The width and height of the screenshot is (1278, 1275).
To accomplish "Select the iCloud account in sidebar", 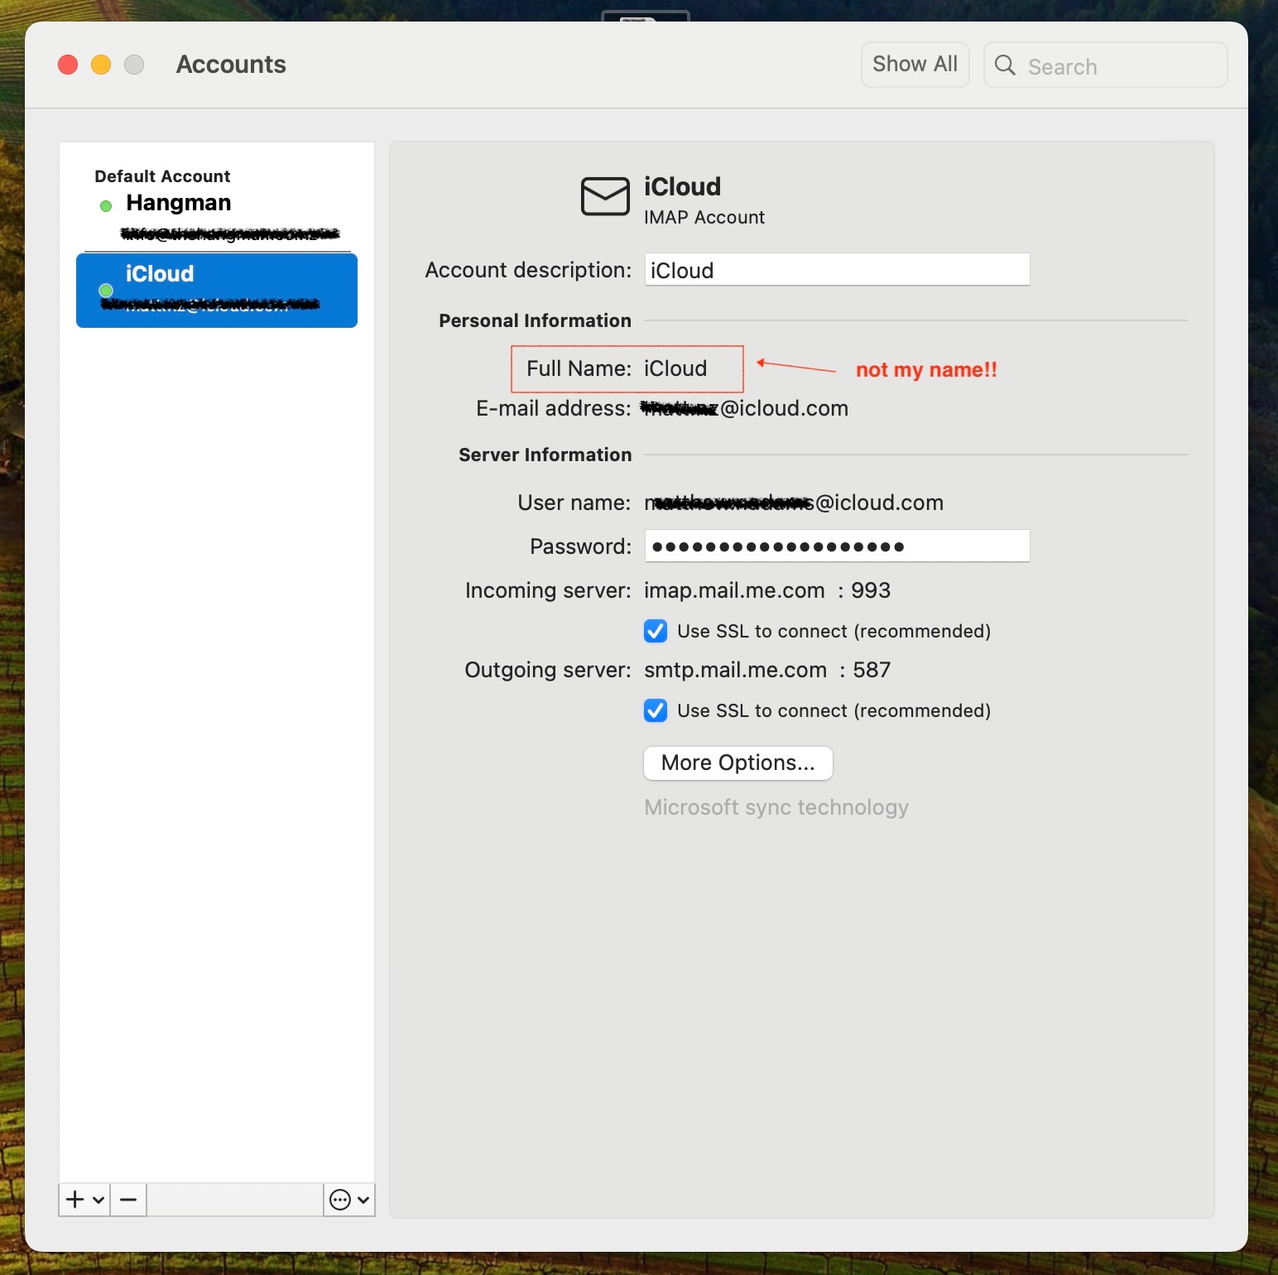I will [x=217, y=291].
